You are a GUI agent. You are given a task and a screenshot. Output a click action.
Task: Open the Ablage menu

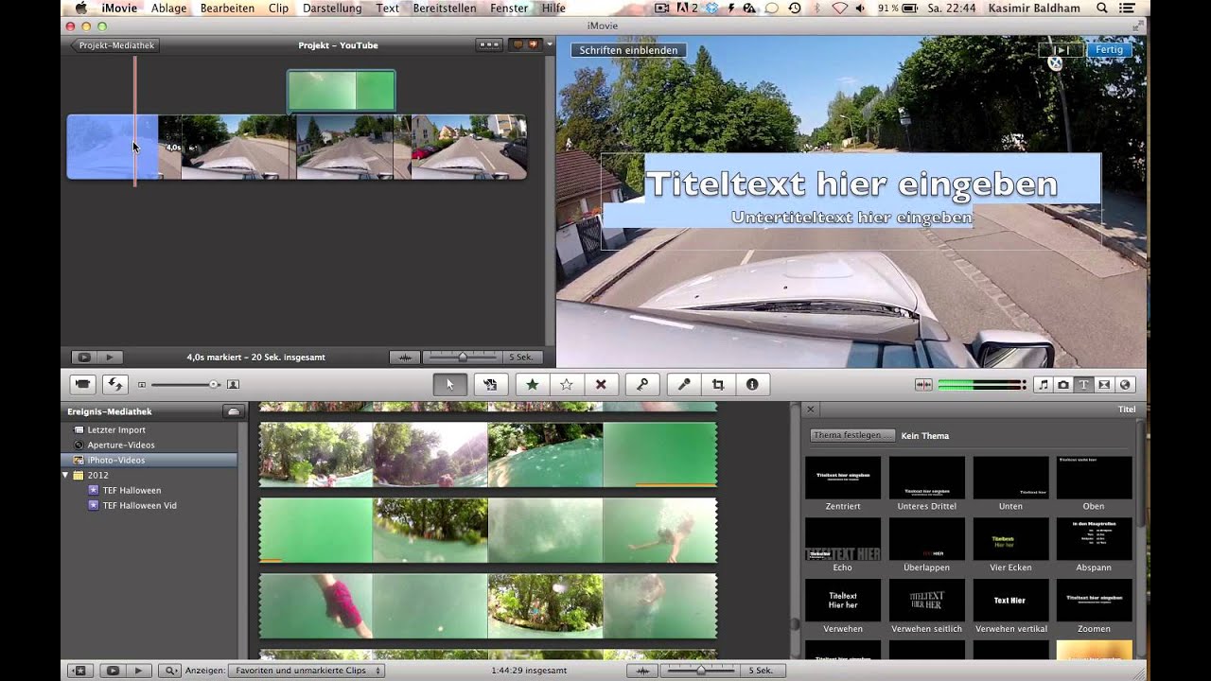click(x=168, y=8)
